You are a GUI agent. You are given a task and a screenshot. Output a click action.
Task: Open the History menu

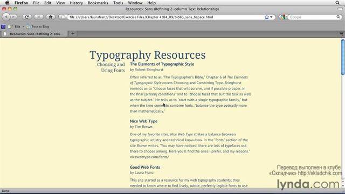click(x=76, y=3)
